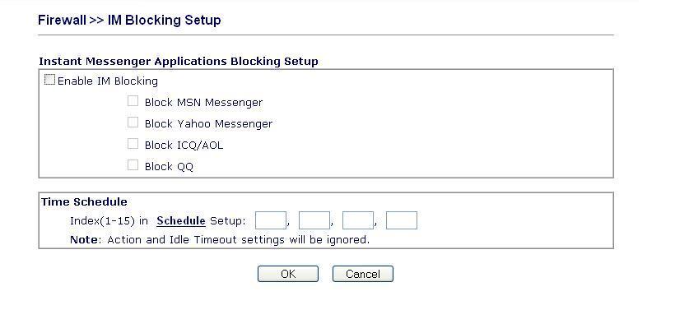Click the Time Schedule section title
Screen dimensions: 689x333
(x=84, y=201)
